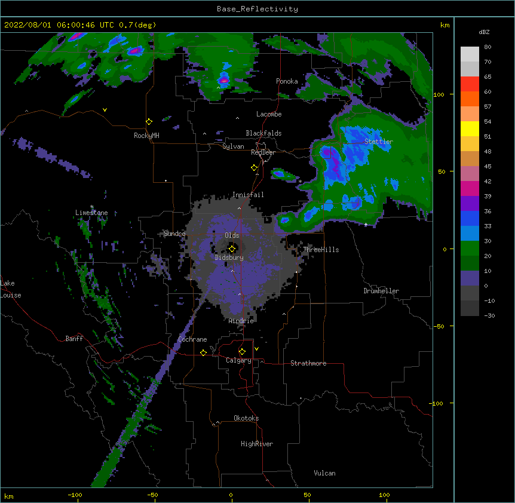Click the Sundre town label
This screenshot has height=503, width=515.
click(x=174, y=234)
